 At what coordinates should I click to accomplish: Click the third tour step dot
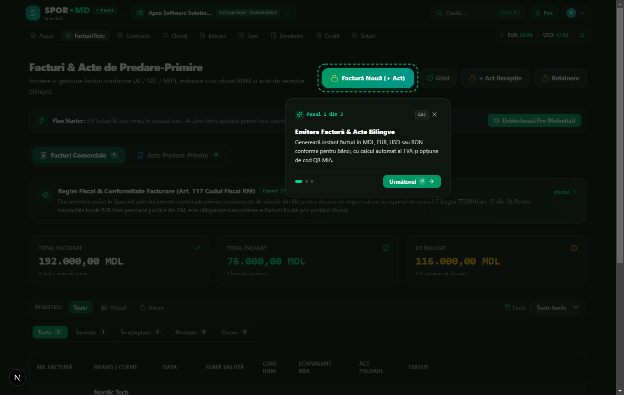click(312, 181)
